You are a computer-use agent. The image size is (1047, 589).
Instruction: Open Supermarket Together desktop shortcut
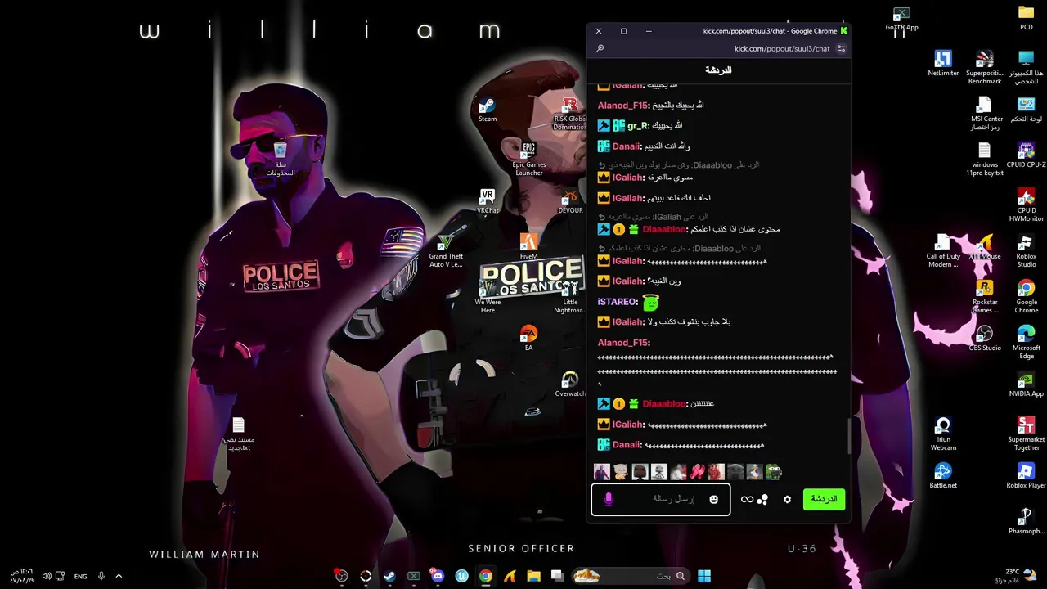[x=1027, y=434]
